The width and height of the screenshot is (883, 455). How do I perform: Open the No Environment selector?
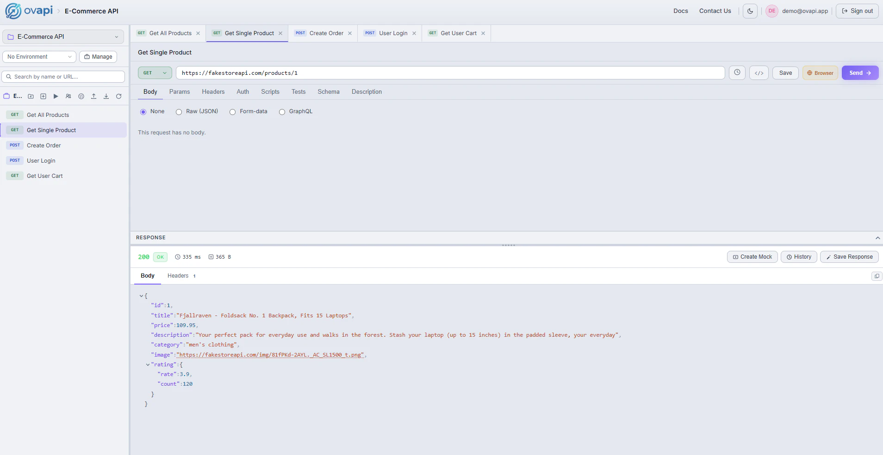(x=39, y=56)
